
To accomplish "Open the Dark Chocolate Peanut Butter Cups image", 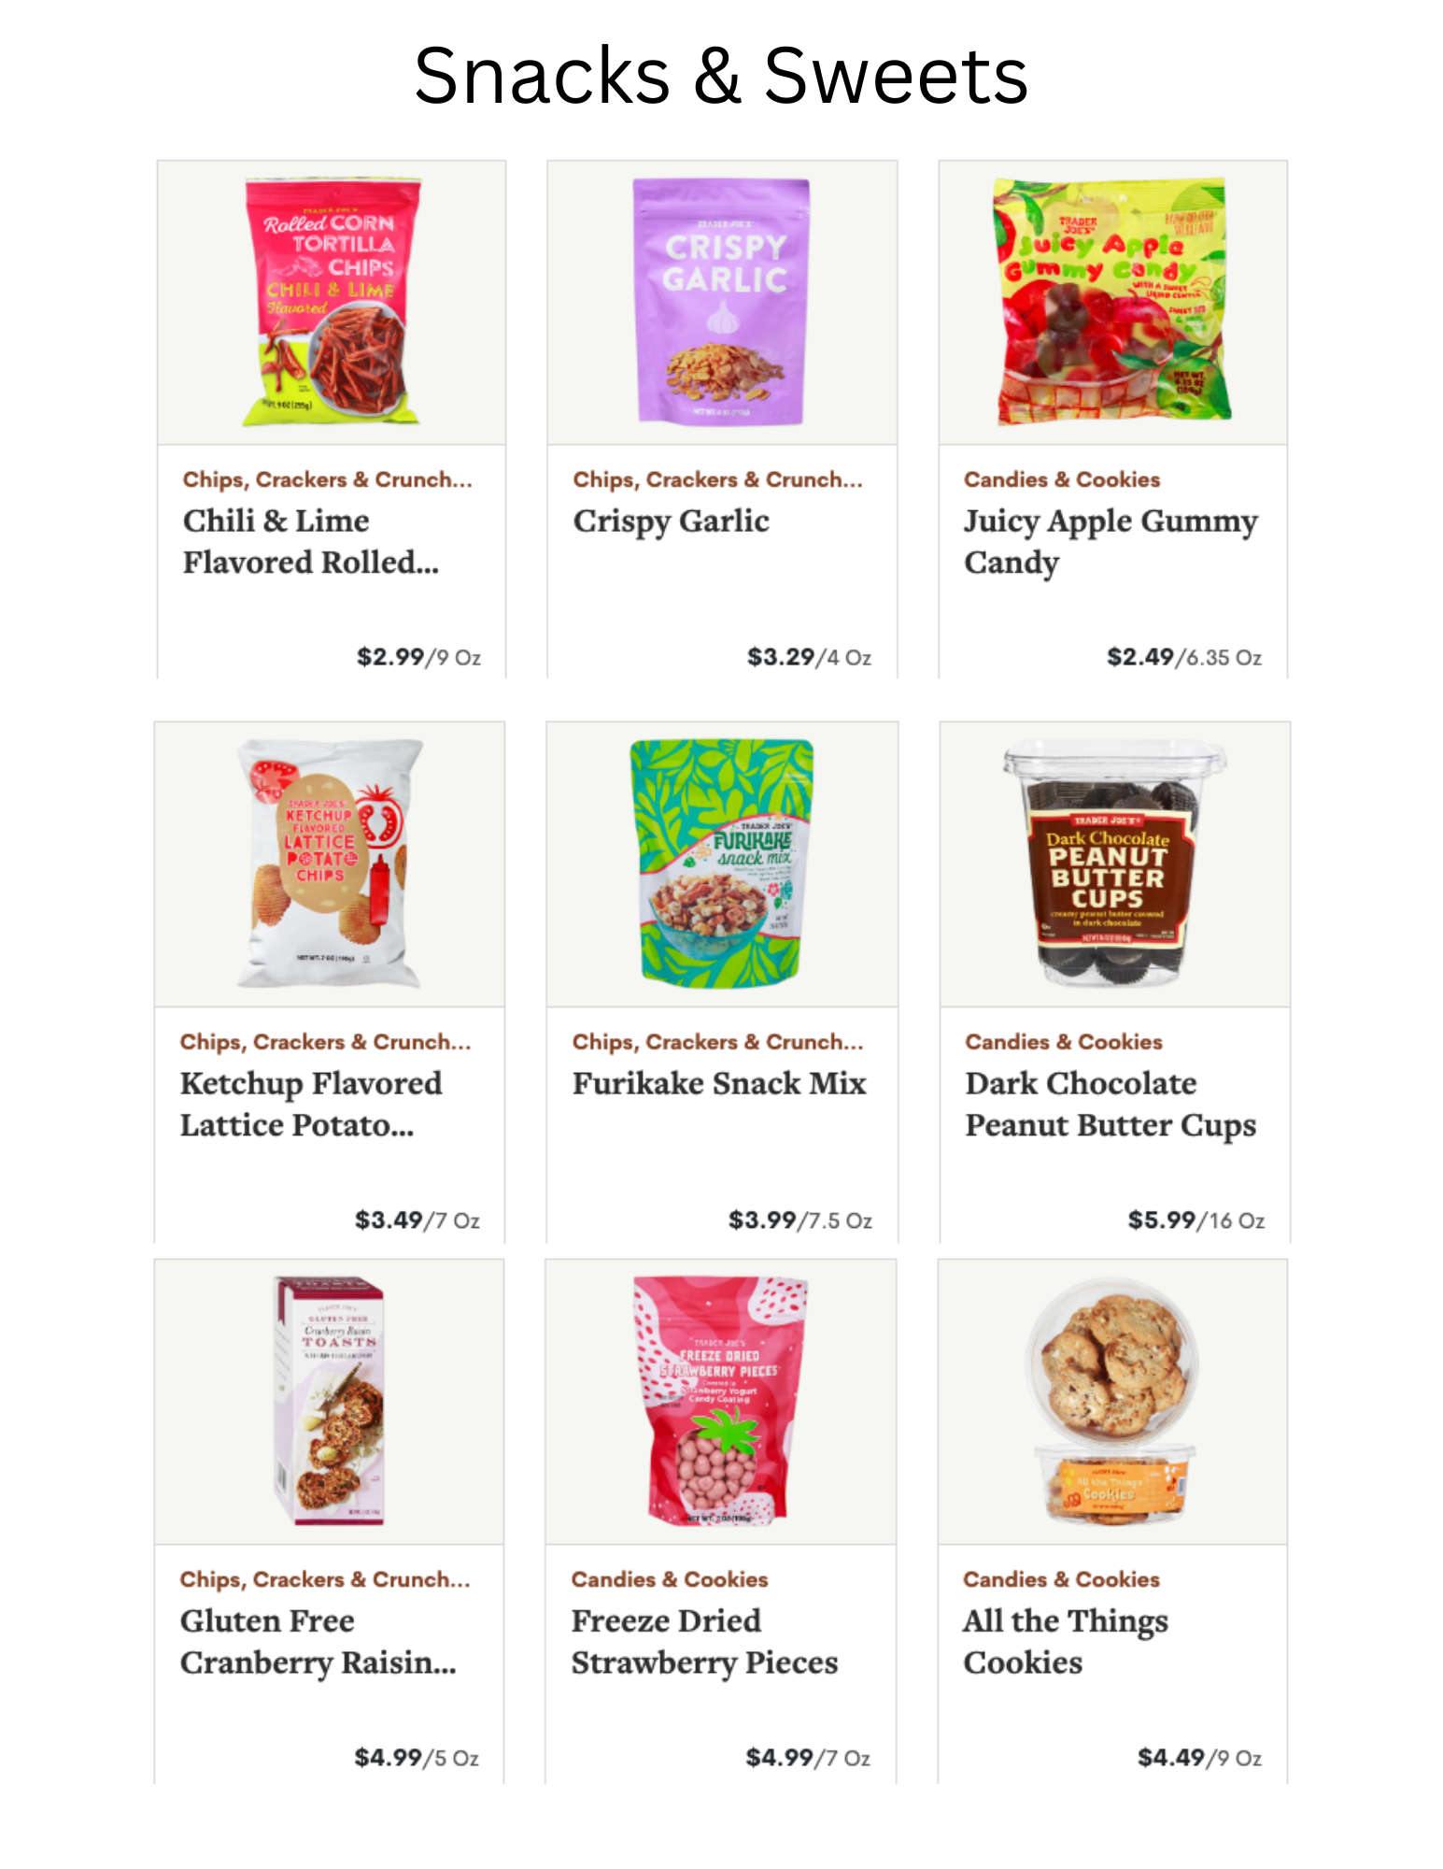I will [1113, 863].
